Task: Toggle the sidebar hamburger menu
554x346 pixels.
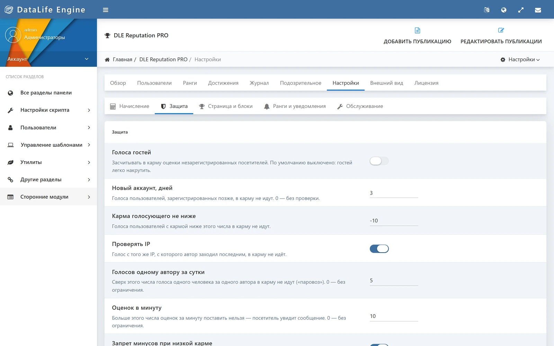Action: click(106, 10)
